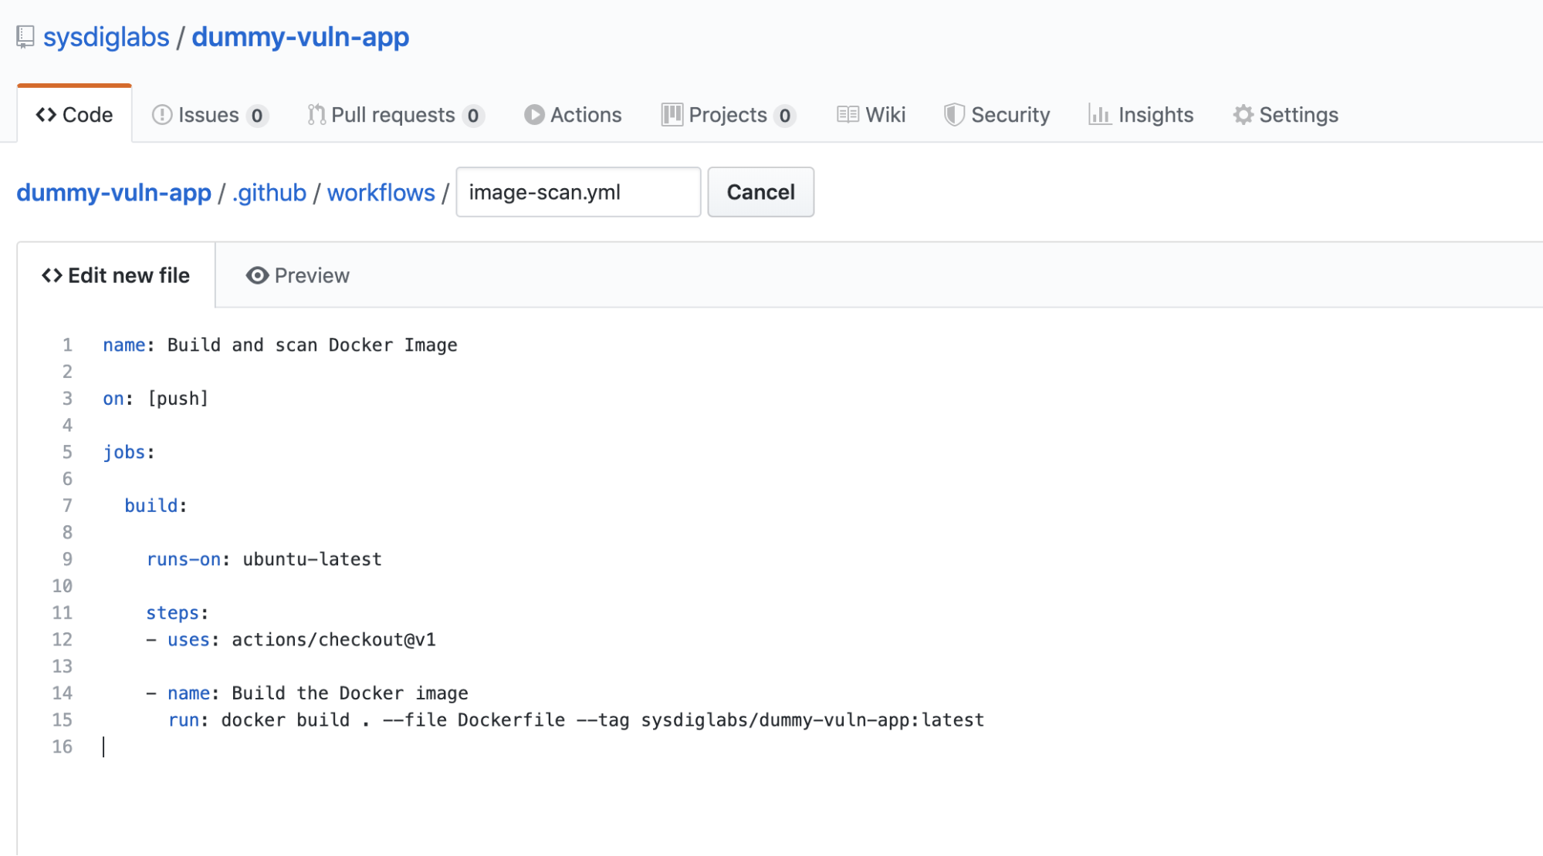The height and width of the screenshot is (856, 1543).
Task: Switch to the Preview tab
Action: point(297,275)
